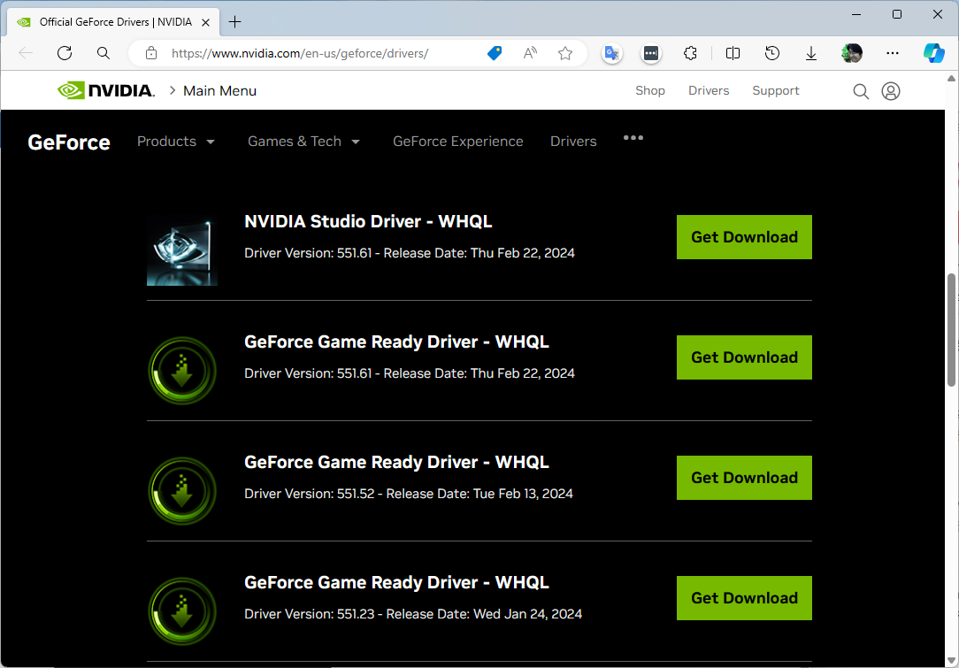Select the Official GeForce Drivers tab
Viewport: 959px width, 668px height.
coord(113,22)
